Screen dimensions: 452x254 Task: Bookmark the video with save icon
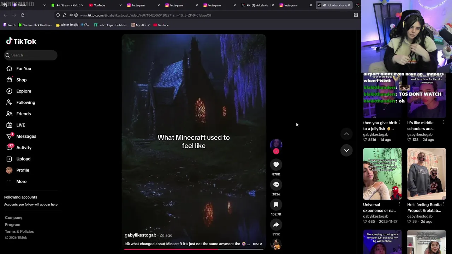(276, 205)
